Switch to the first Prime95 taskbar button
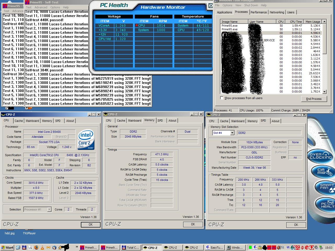This screenshot has width=335, height=251. [89, 248]
